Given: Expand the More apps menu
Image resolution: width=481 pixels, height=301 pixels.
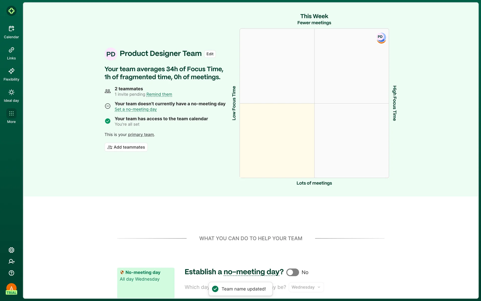Looking at the screenshot, I should coord(11,117).
